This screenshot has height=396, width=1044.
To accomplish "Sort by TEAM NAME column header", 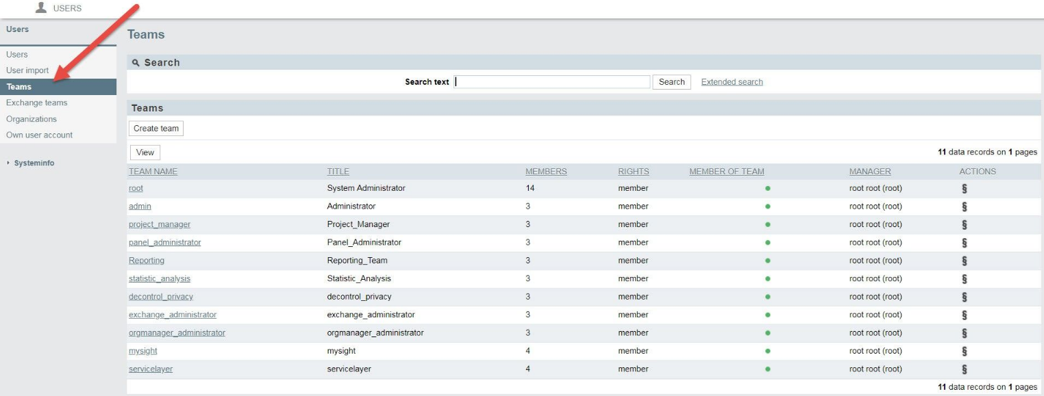I will pos(153,172).
